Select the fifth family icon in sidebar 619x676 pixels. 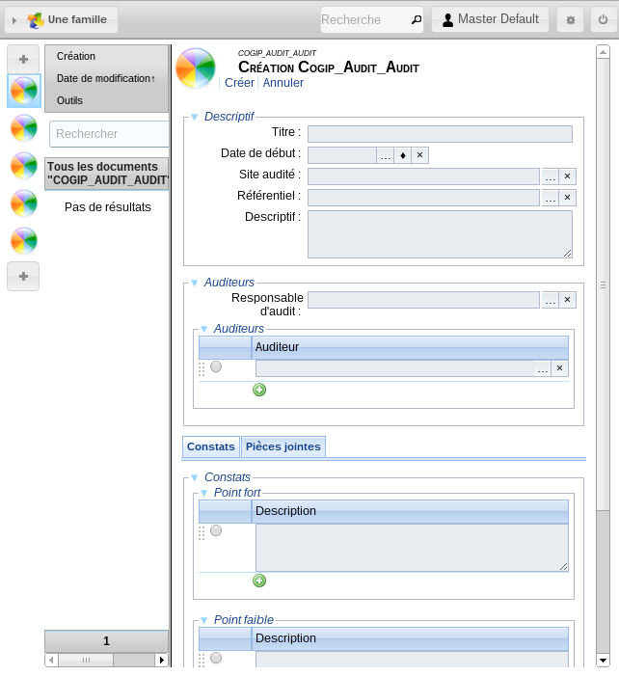24,240
